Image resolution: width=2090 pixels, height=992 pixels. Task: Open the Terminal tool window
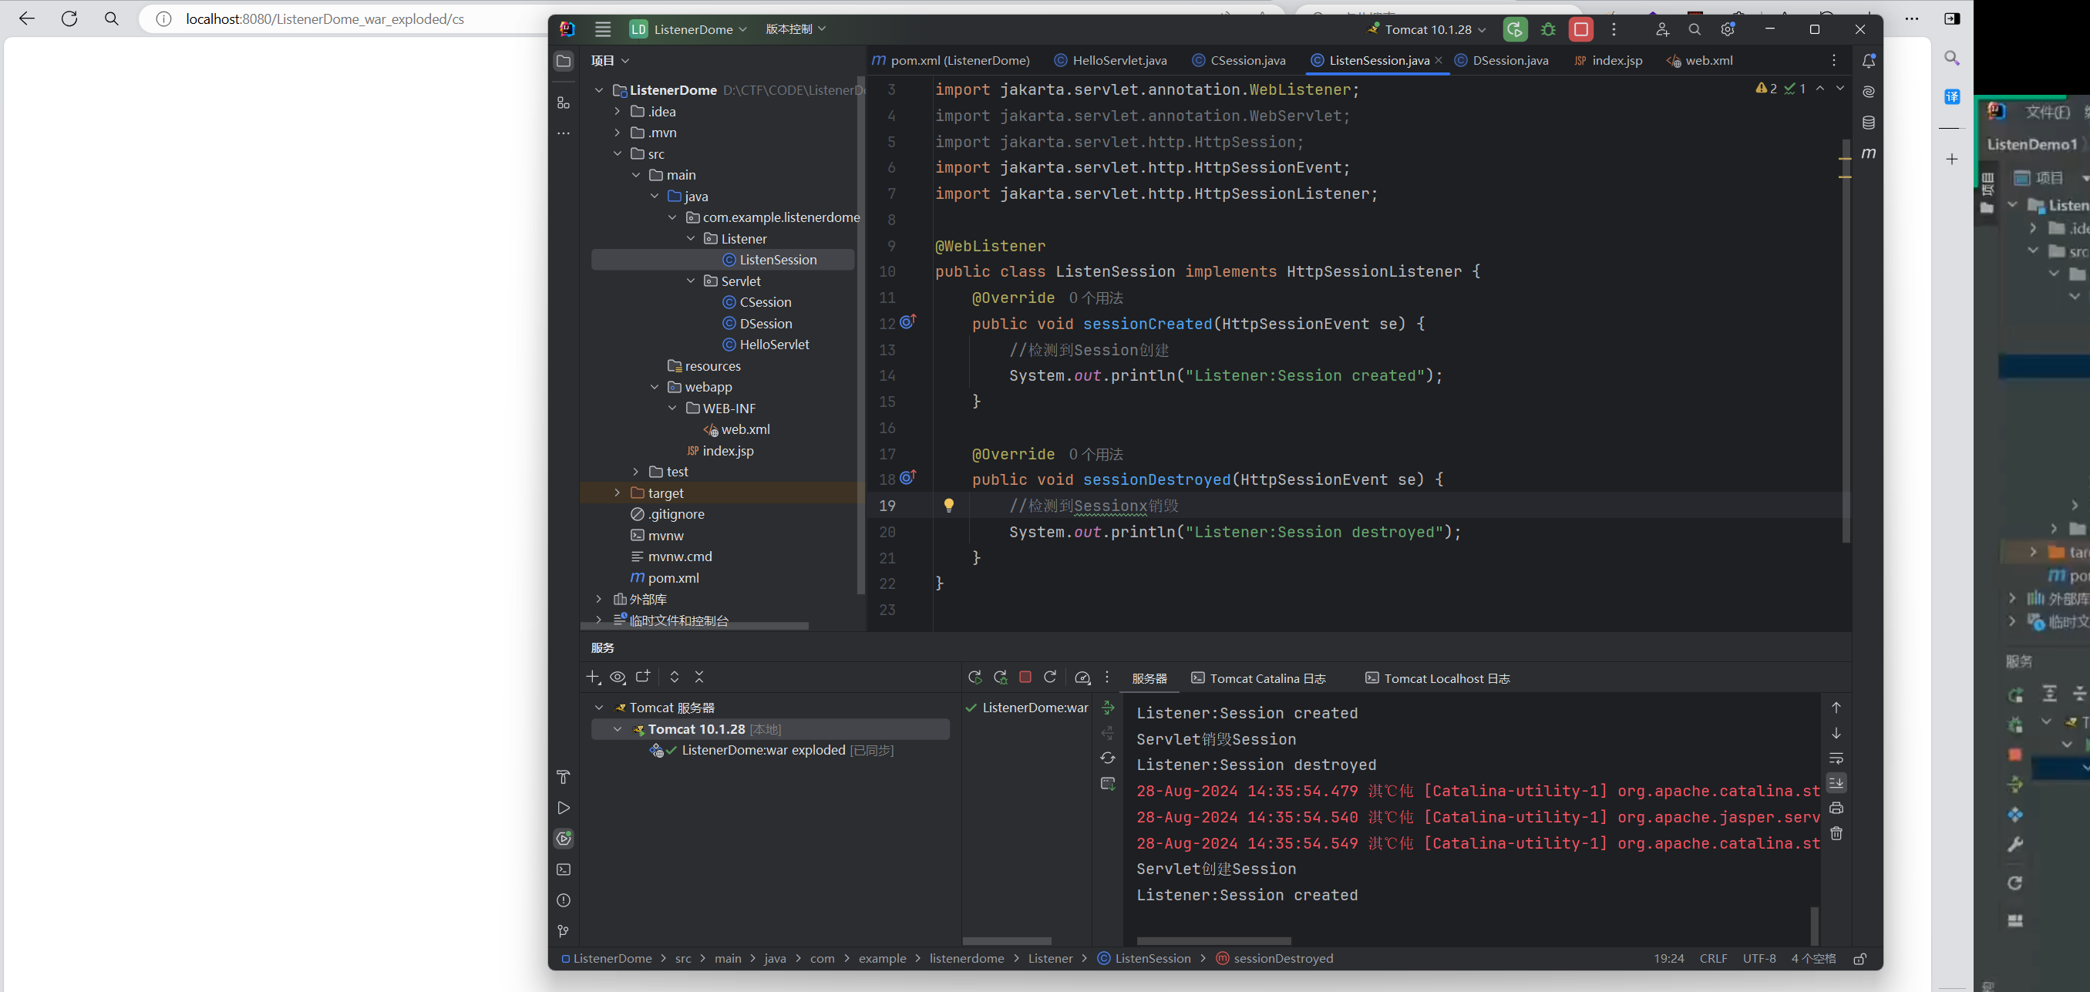[x=563, y=869]
